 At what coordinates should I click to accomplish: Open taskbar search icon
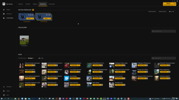click(5, 99)
